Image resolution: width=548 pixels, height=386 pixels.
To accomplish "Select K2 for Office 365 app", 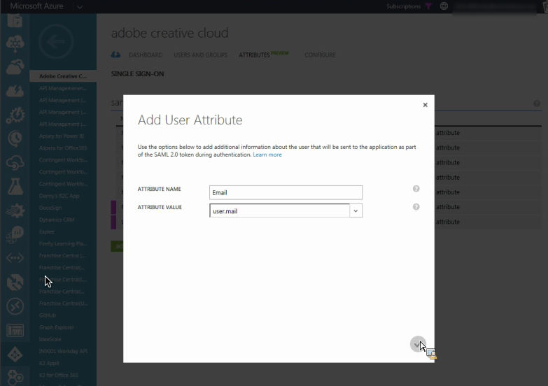I will tap(59, 375).
